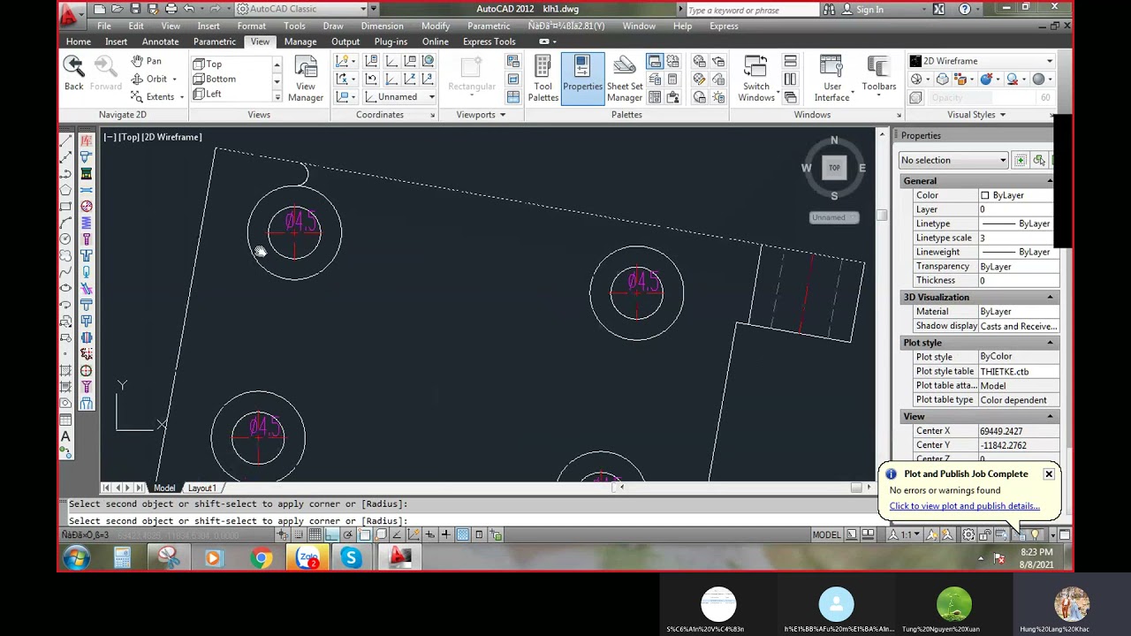
Task: Toggle the MODEL space button
Action: 826,534
